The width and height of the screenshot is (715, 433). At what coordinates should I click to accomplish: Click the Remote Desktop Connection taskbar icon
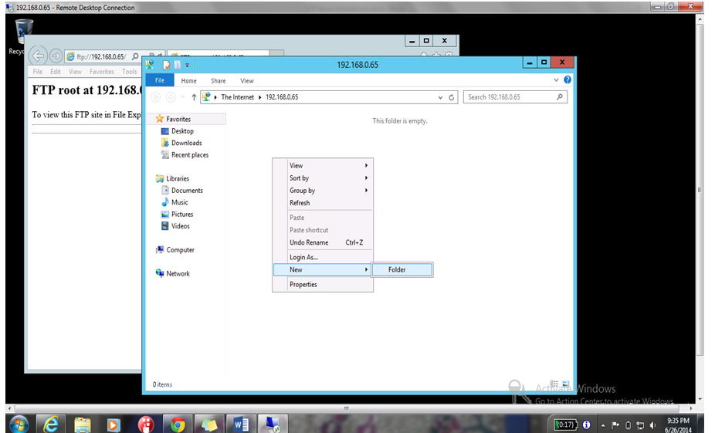(x=273, y=424)
